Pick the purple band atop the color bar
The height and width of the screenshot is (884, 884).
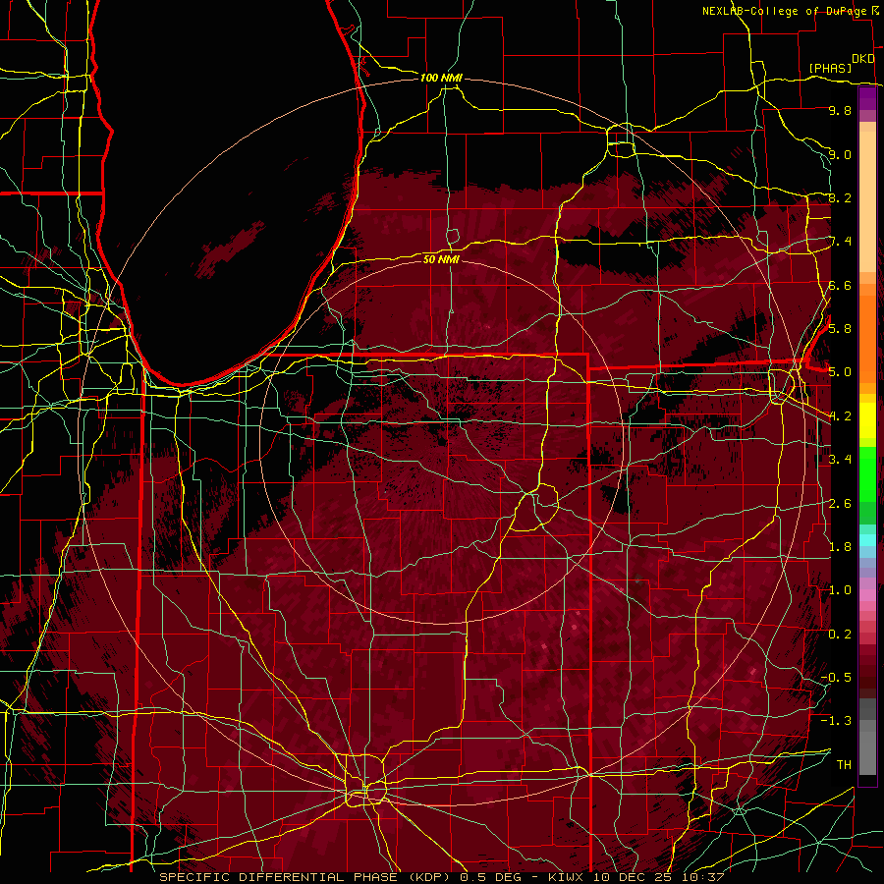867,99
